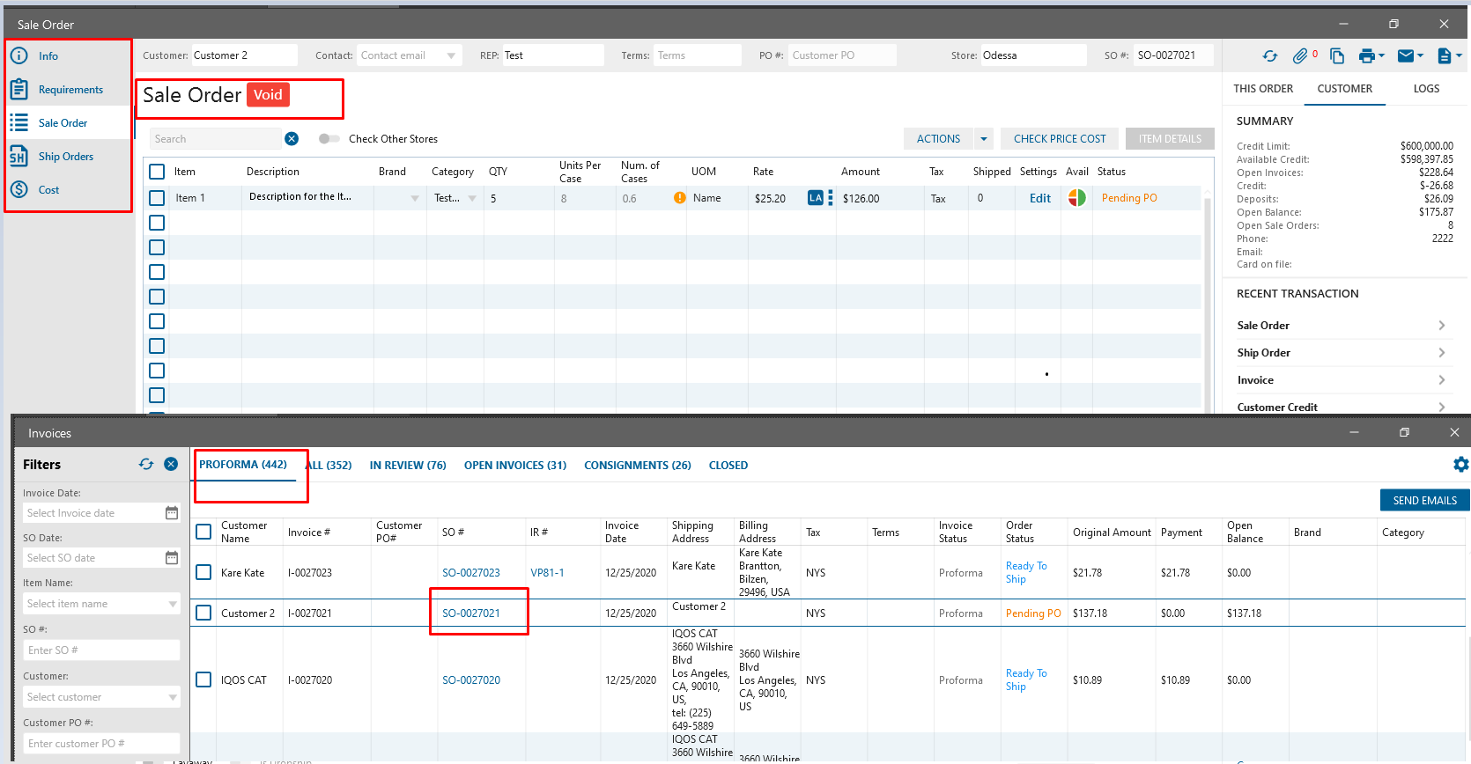
Task: Switch to the LOGS tab
Action: point(1426,89)
